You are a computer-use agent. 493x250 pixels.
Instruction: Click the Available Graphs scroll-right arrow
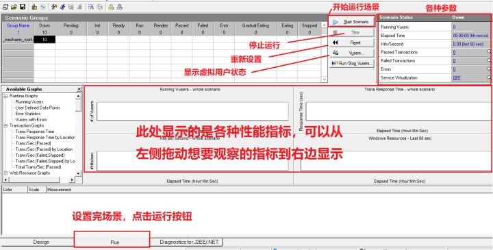[x=73, y=179]
